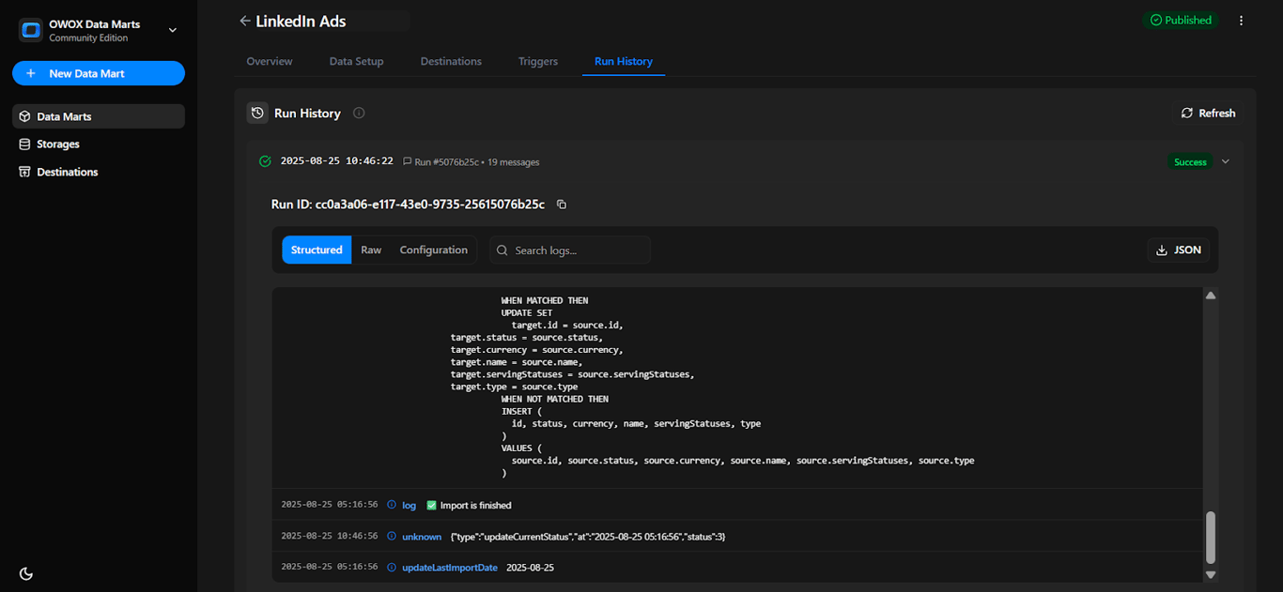Click the updateLastImportDate log label
1283x592 pixels.
(450, 568)
